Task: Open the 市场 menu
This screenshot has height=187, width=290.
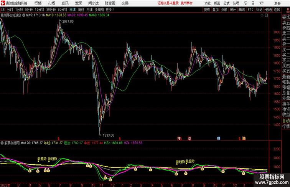Action: (x=52, y=3)
